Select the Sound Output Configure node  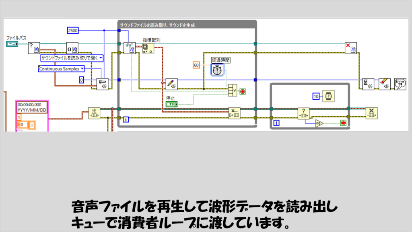pos(102,84)
